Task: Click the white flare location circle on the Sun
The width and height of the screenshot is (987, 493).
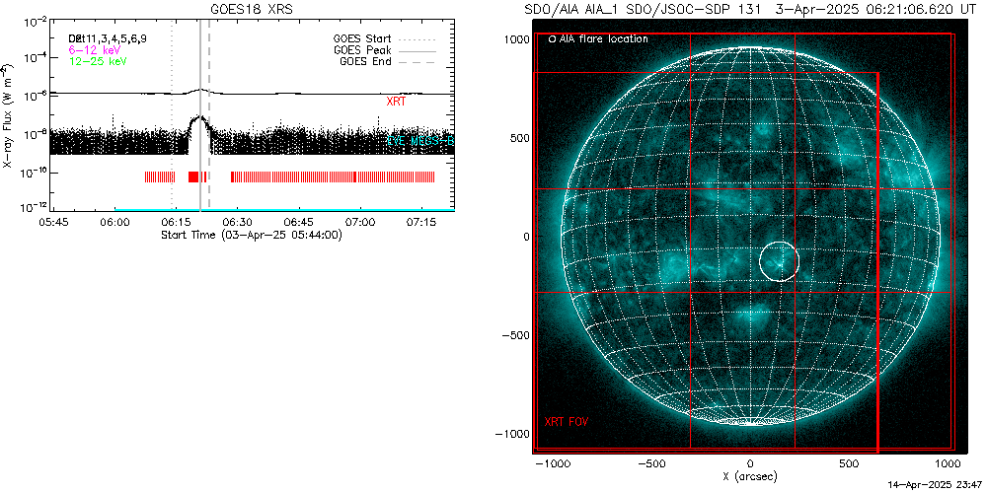Action: coord(780,261)
